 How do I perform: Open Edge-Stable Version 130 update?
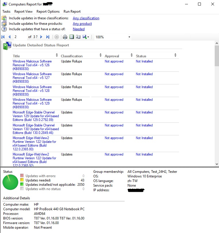(x=36, y=129)
